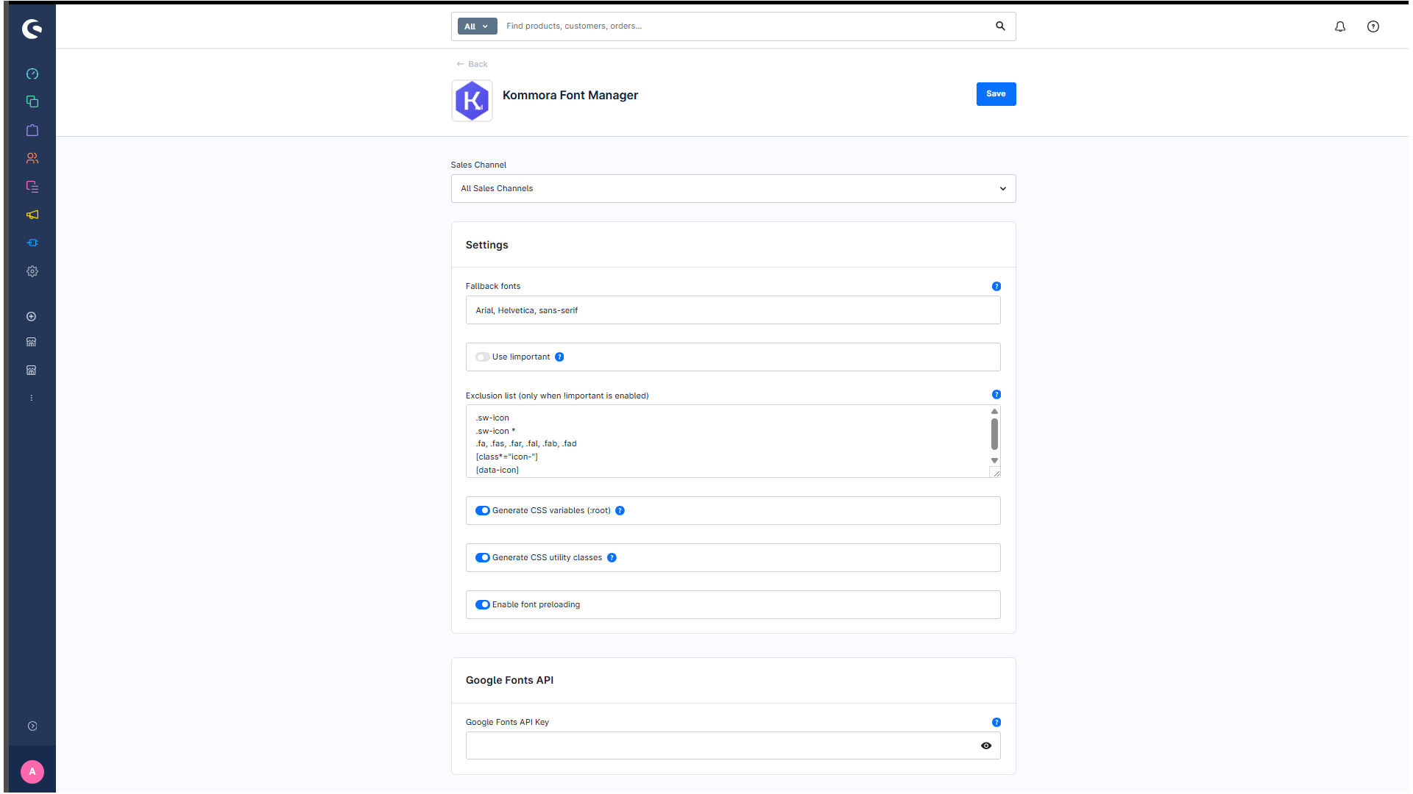Click the Shopware logo in the sidebar
This screenshot has width=1413, height=794.
(32, 29)
